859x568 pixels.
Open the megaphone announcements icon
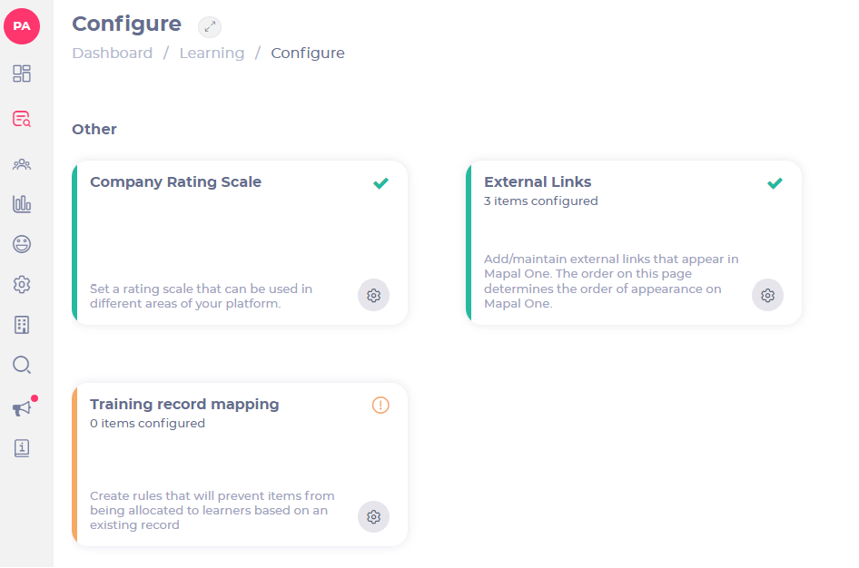(22, 408)
